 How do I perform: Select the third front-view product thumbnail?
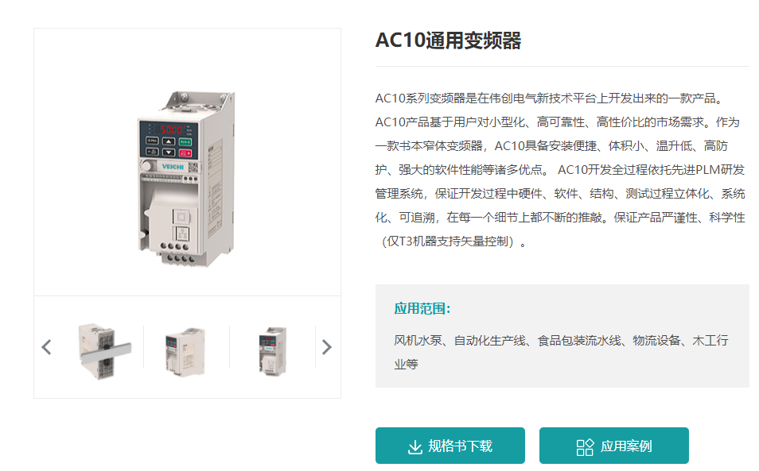pyautogui.click(x=273, y=352)
